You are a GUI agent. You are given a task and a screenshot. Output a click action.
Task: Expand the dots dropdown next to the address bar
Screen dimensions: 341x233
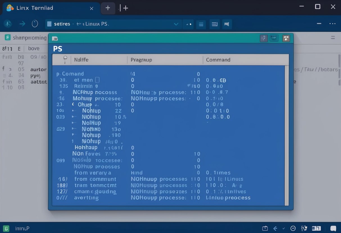coord(188,24)
